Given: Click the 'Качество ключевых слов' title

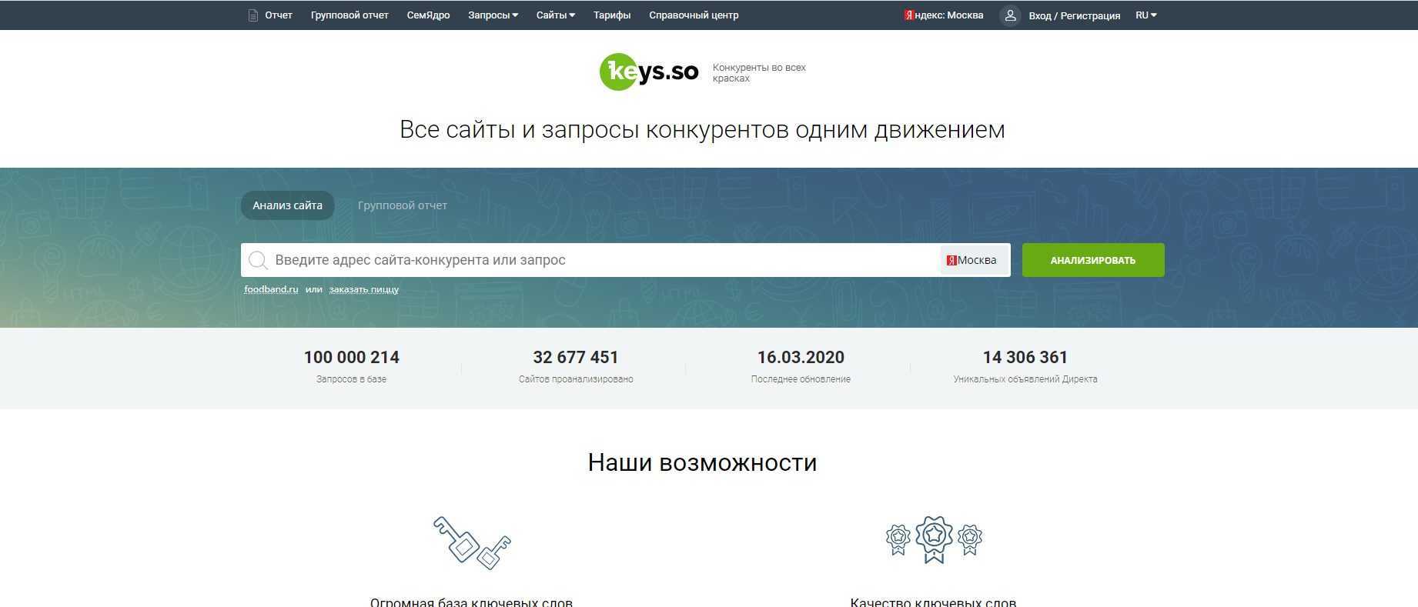Looking at the screenshot, I should [933, 602].
